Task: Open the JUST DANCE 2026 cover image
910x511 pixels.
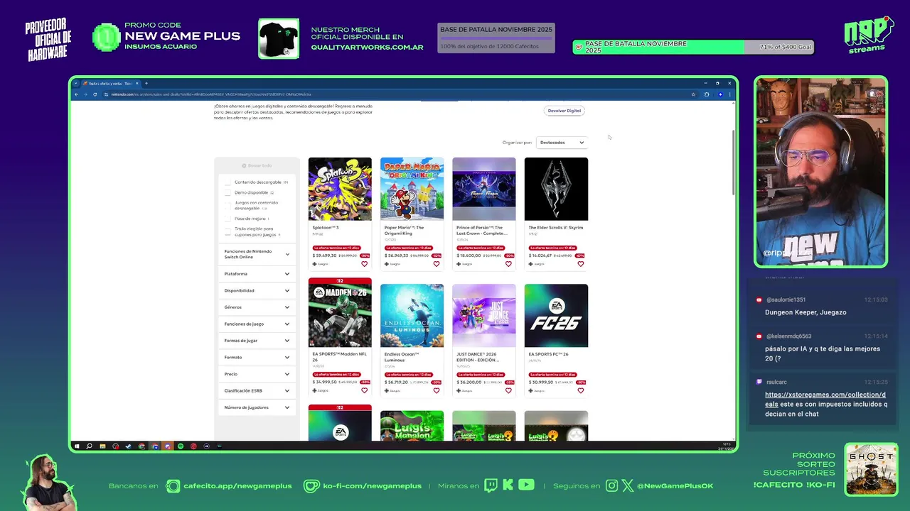Action: point(484,316)
